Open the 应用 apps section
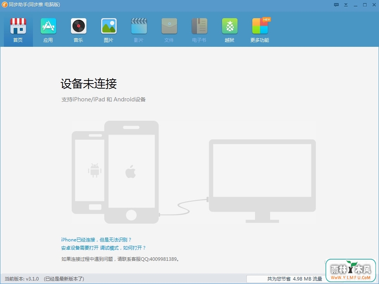Viewport: 379px width, 284px height. click(48, 30)
